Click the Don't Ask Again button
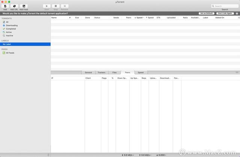This screenshot has height=157, width=240. (225, 13)
